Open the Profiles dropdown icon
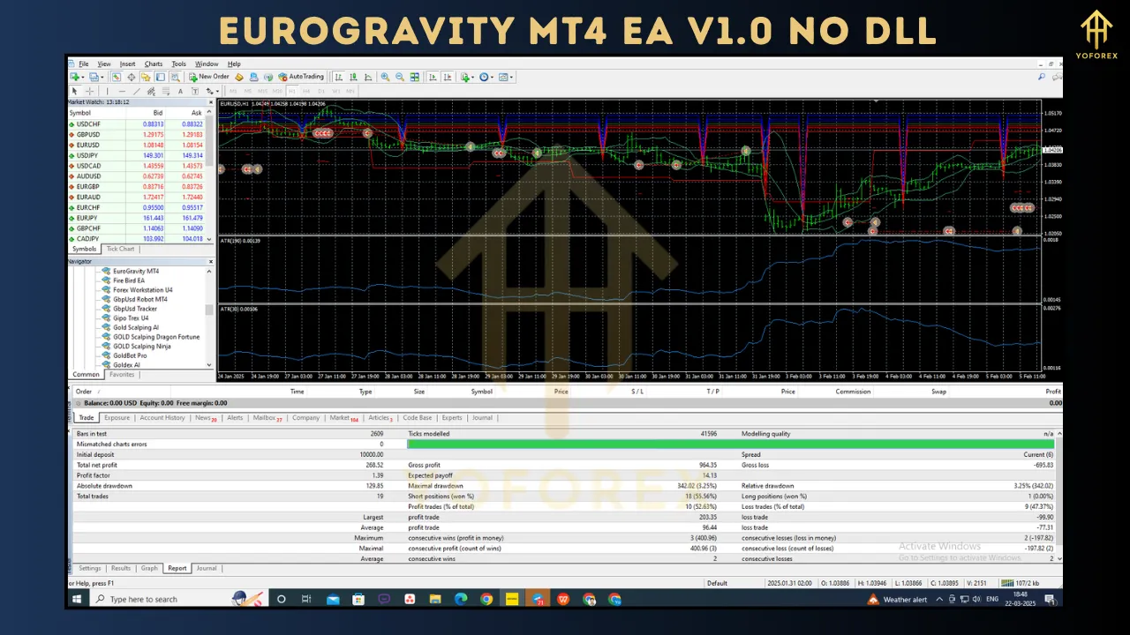 96,77
